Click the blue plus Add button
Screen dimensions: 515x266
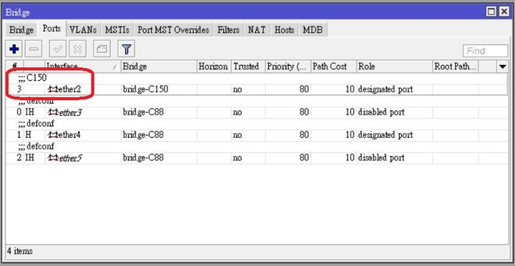tap(14, 49)
